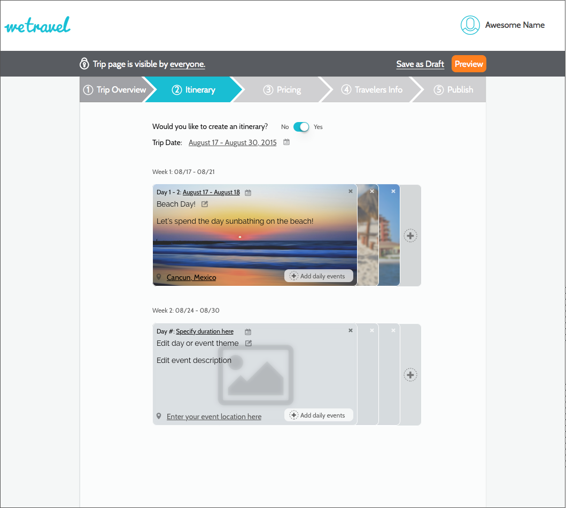Click 'Enter your event location here' field
The width and height of the screenshot is (566, 508).
(x=214, y=416)
